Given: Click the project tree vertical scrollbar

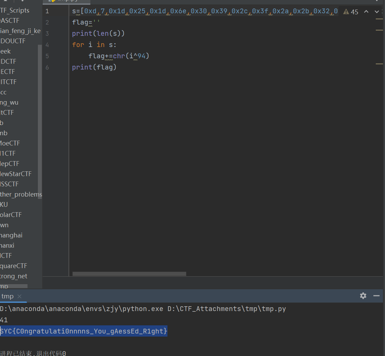Looking at the screenshot, I should pos(40,119).
